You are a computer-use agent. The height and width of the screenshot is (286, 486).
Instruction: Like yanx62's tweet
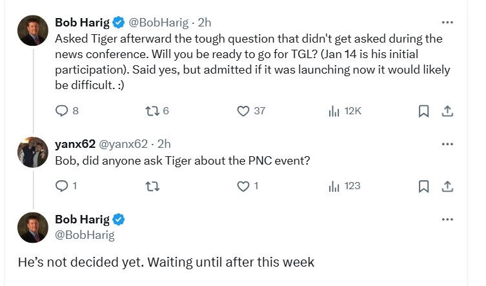click(x=243, y=186)
